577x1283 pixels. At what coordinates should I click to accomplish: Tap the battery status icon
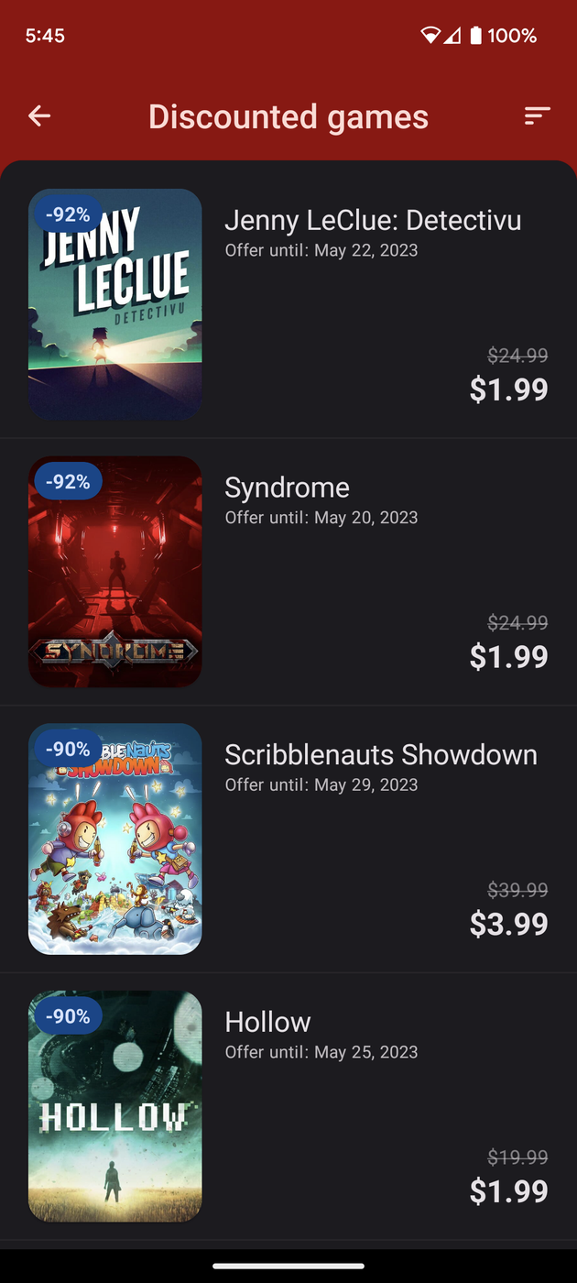[475, 36]
